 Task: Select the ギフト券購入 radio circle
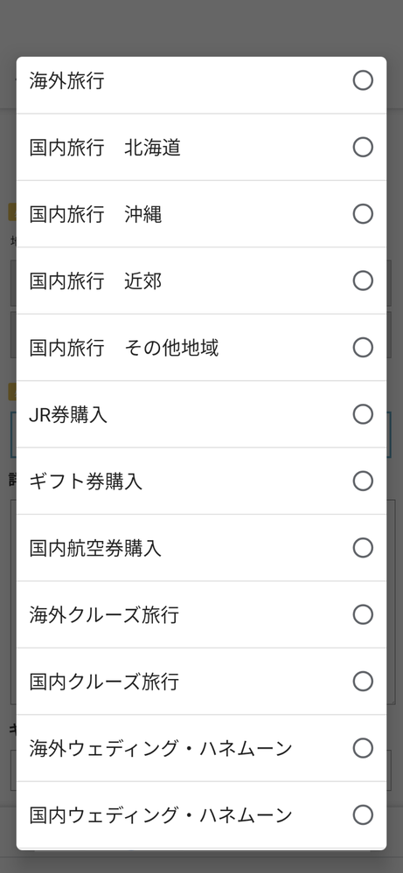[x=363, y=481]
